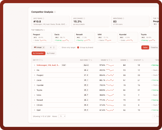Image resolution: width=162 pixels, height=130 pixels.
Task: Open the TOP THREATS info icon
Action: tap(44, 30)
